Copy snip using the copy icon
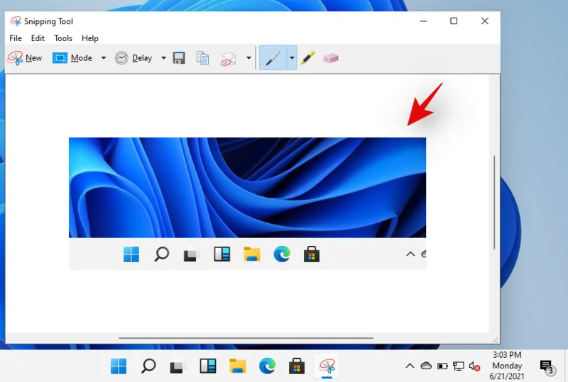The height and width of the screenshot is (382, 568). [x=202, y=58]
